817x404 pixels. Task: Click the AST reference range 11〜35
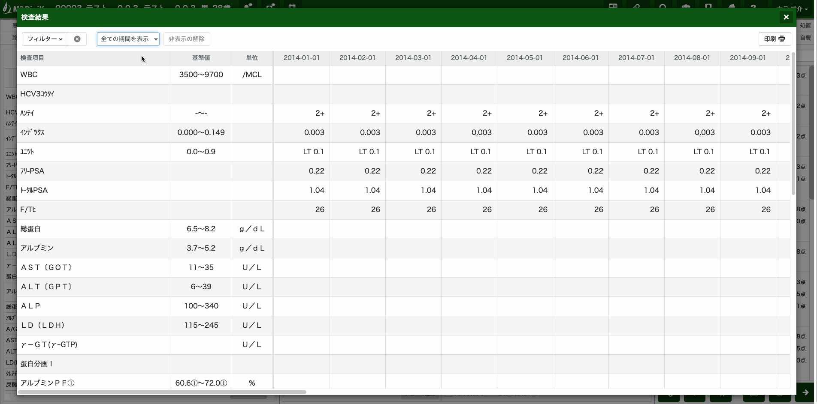[201, 267]
